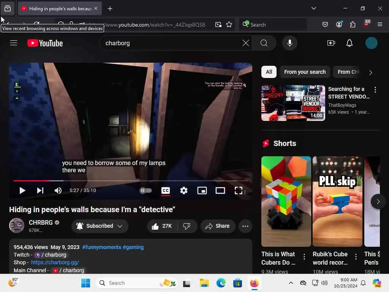This screenshot has width=389, height=292.
Task: Click the browser Search box
Action: pyautogui.click(x=273, y=25)
